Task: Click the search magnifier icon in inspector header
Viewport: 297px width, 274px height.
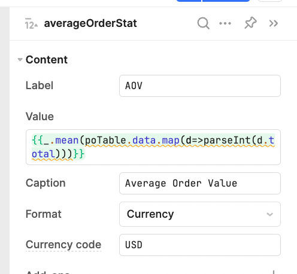Action: pyautogui.click(x=203, y=23)
